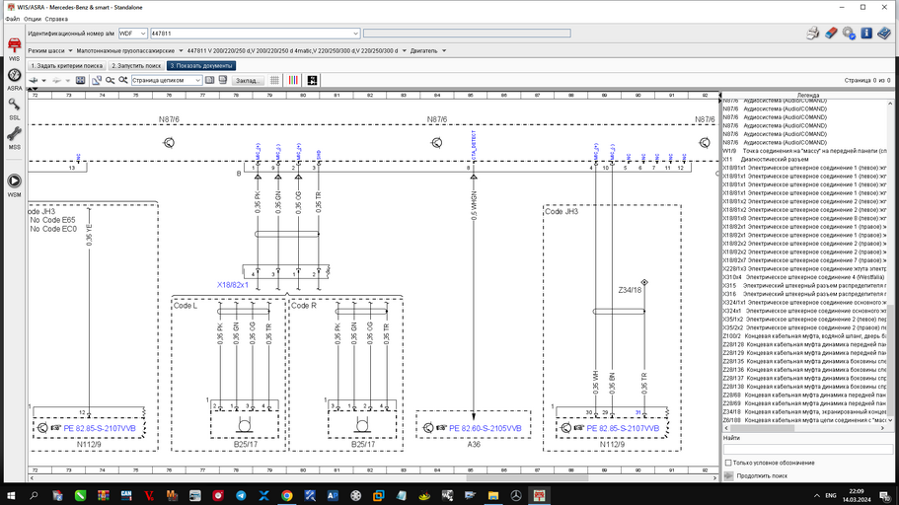The image size is (899, 505).
Task: Open Windows Start menu
Action: (11, 495)
